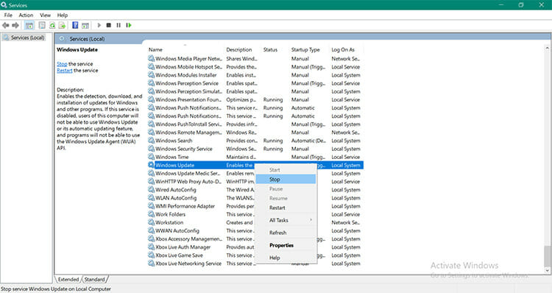The height and width of the screenshot is (293, 552).
Task: Switch to the Standard tab
Action: click(x=95, y=279)
